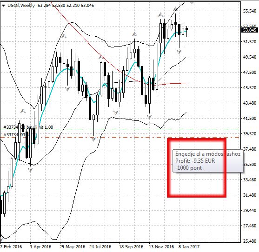Click the 39.520 level on price scale

250,133
